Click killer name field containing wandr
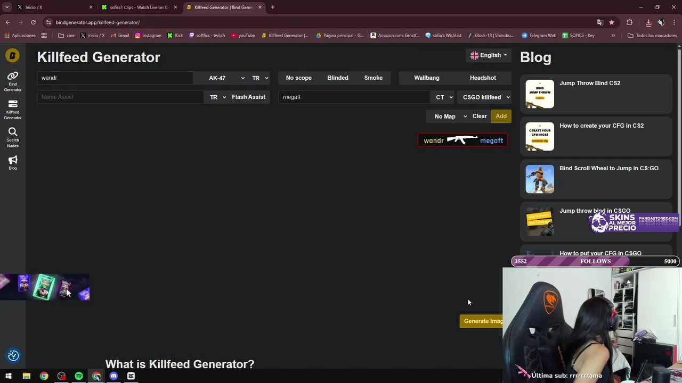Viewport: 682px width, 383px height. tap(115, 78)
